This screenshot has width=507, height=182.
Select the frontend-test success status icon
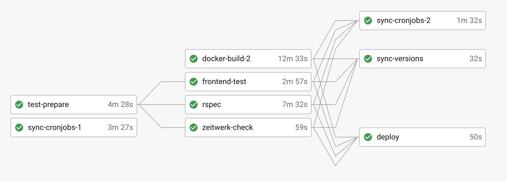point(194,82)
